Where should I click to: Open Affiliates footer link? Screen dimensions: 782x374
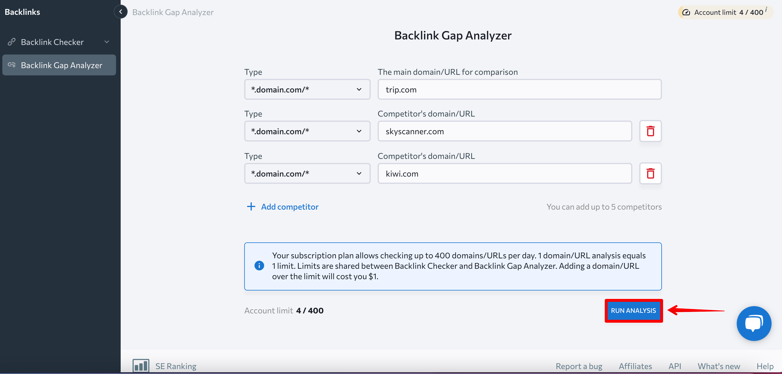[x=635, y=366]
